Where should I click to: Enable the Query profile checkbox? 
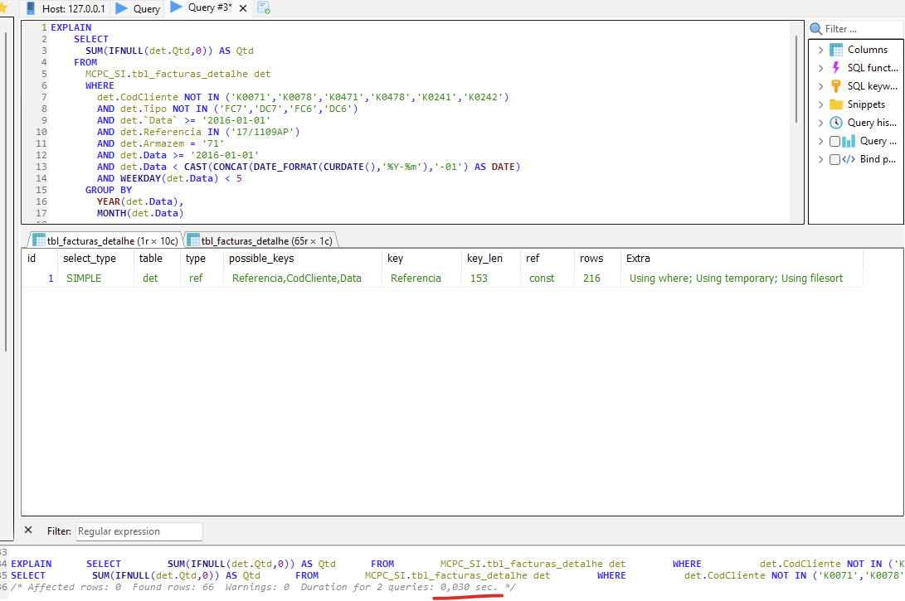point(834,141)
